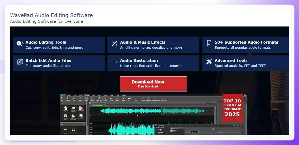Screen dimensions: 299x145
Task: Click the Save this file floppy icon
Action: tap(81, 116)
